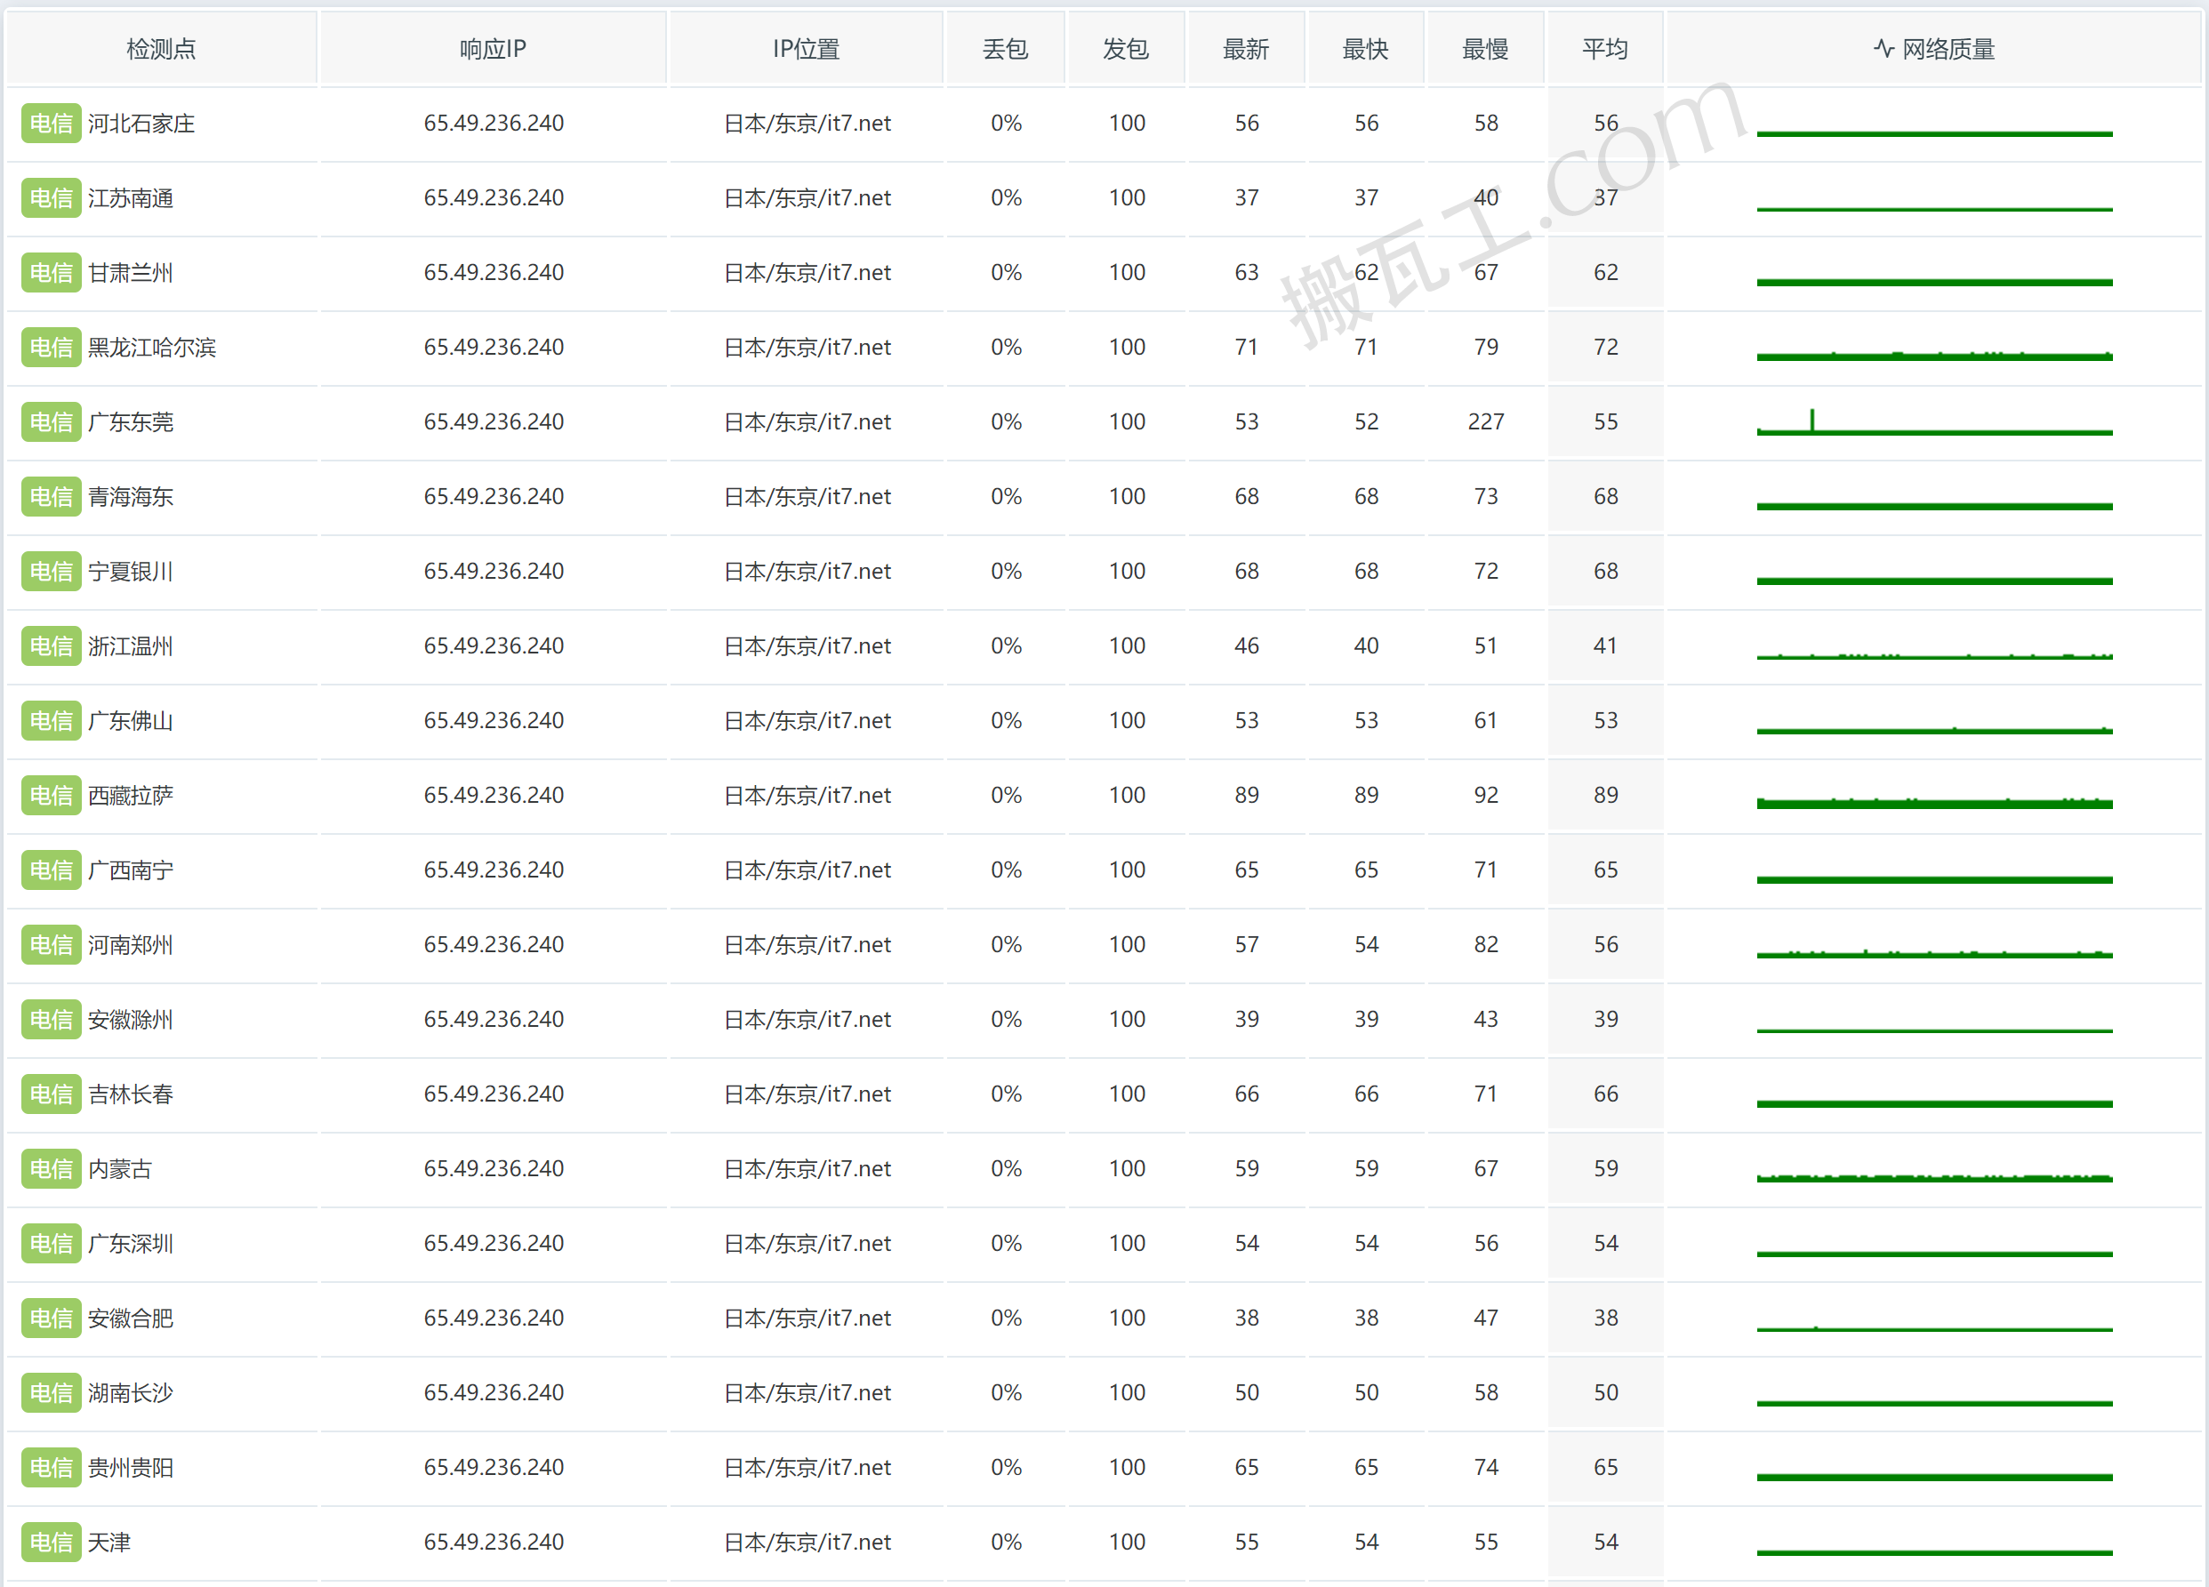2209x1587 pixels.
Task: Click the 黑龙江哈尔滨 checkpoint name
Action: coord(152,348)
